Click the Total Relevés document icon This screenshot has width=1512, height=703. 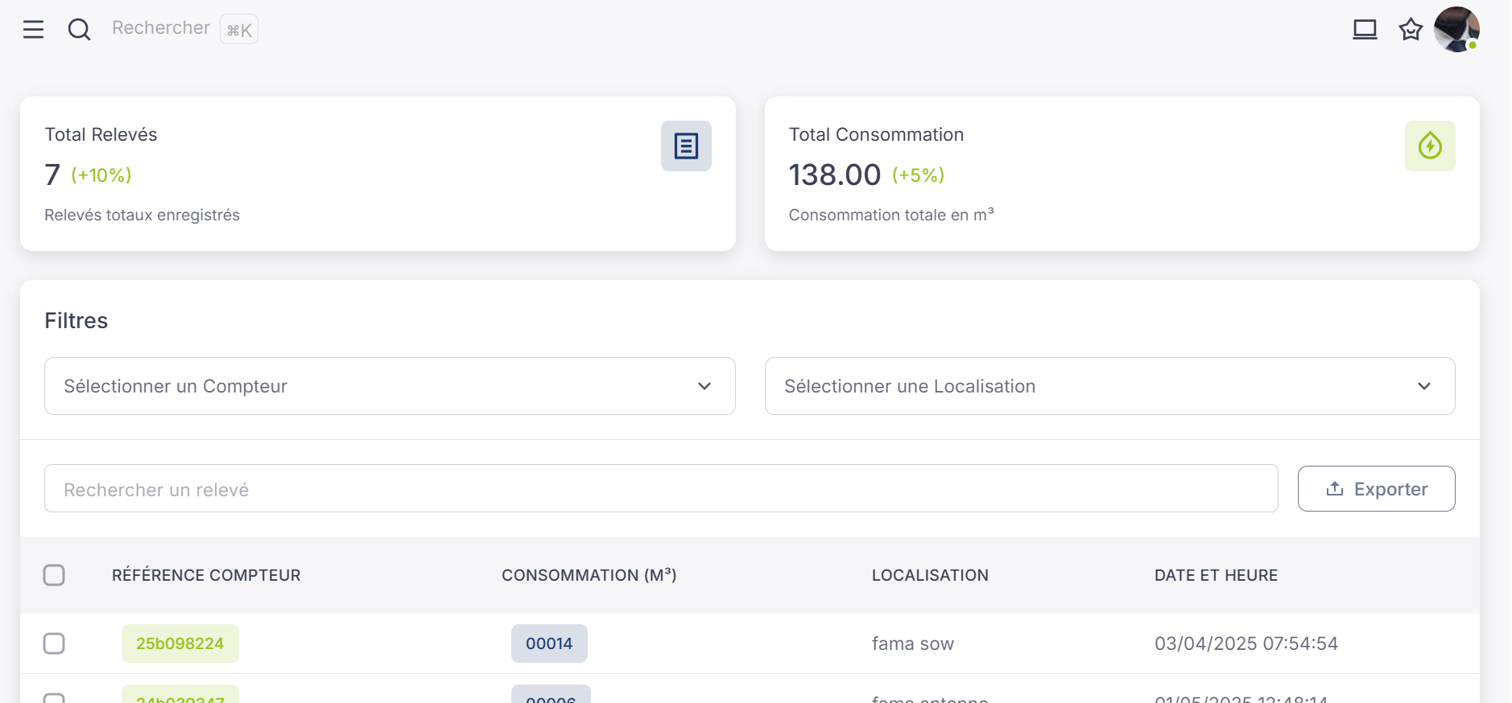(686, 146)
